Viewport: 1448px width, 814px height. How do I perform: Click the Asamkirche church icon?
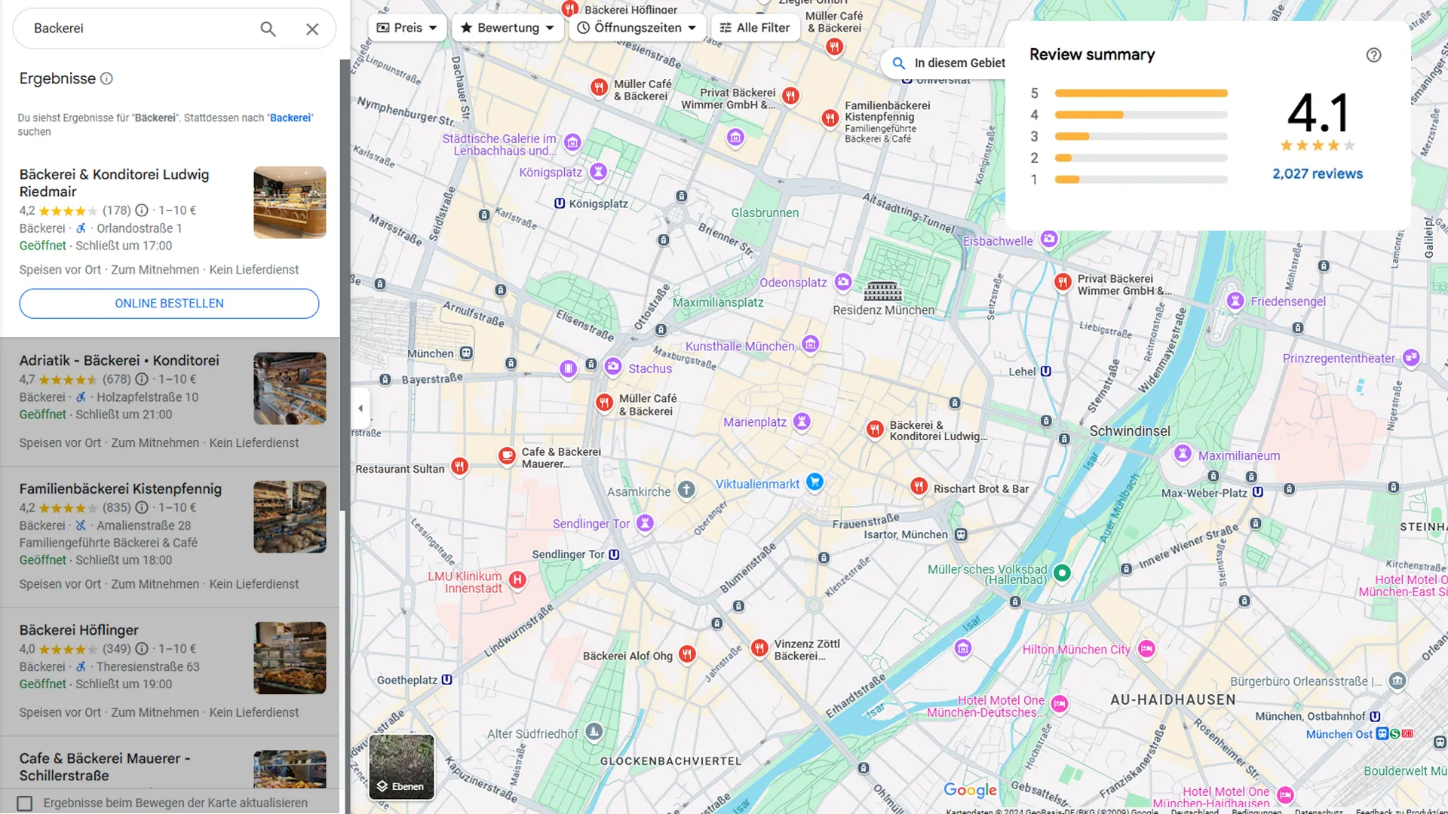tap(686, 490)
